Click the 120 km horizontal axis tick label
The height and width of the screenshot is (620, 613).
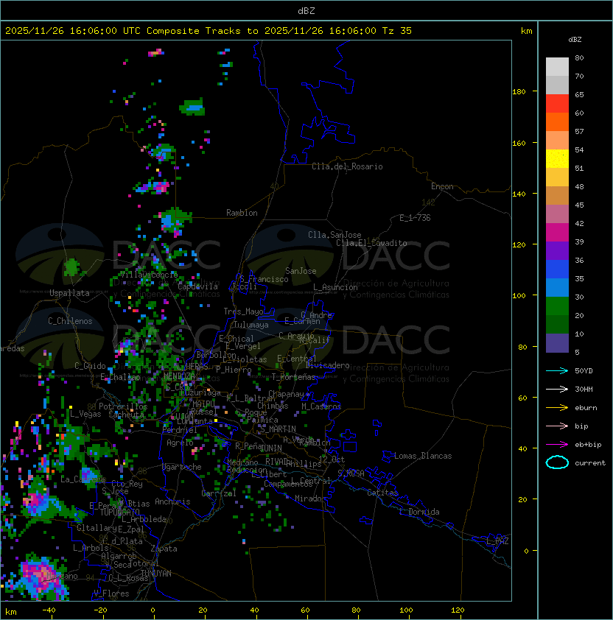coord(458,610)
